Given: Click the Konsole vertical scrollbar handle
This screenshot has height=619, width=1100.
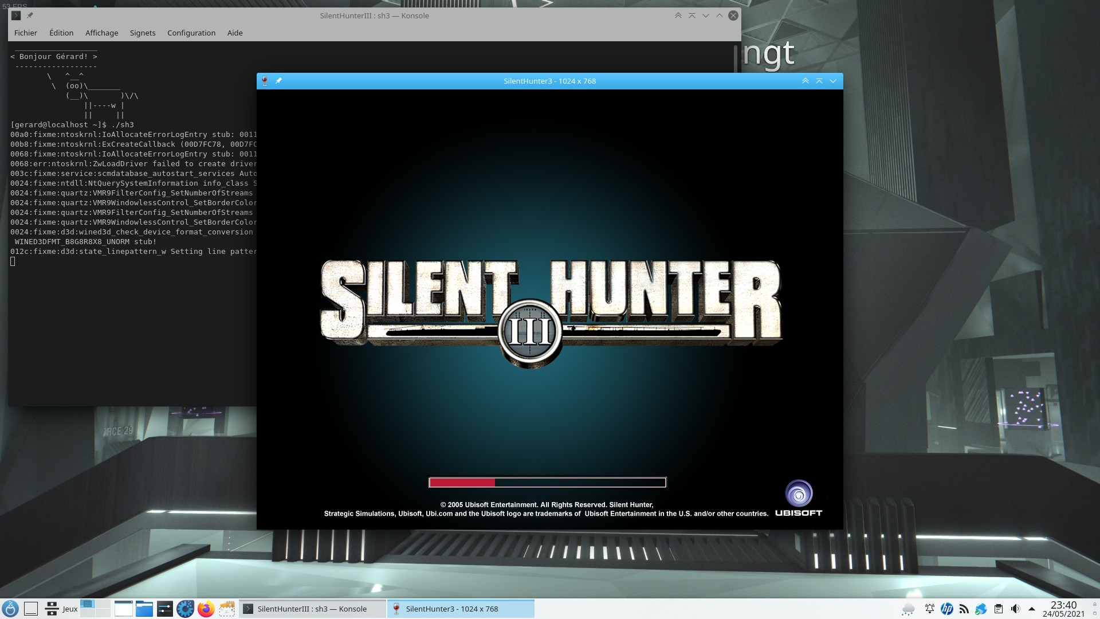Looking at the screenshot, I should [735, 58].
